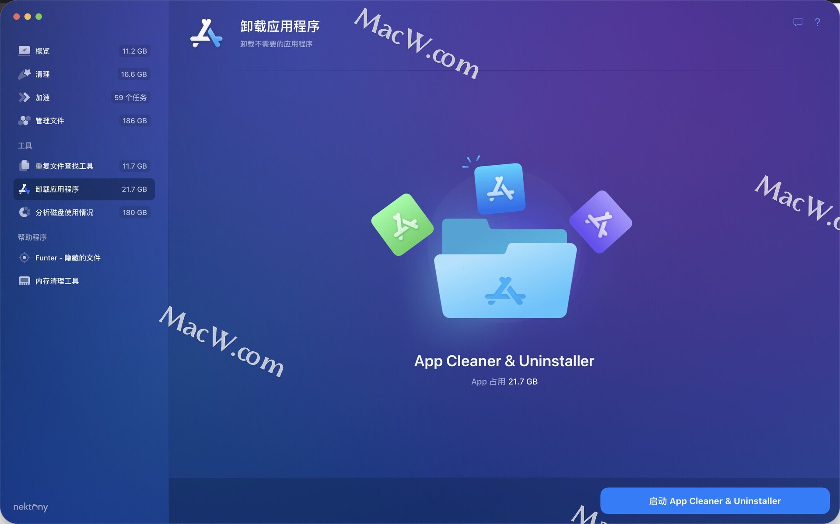Click the 186 GB size badge
The width and height of the screenshot is (840, 524).
click(x=135, y=121)
